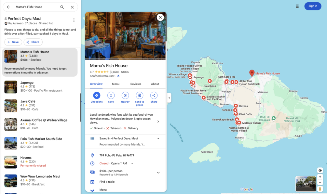Click the Havens map pin
Screen dimensions: 327x194
point(236,106)
